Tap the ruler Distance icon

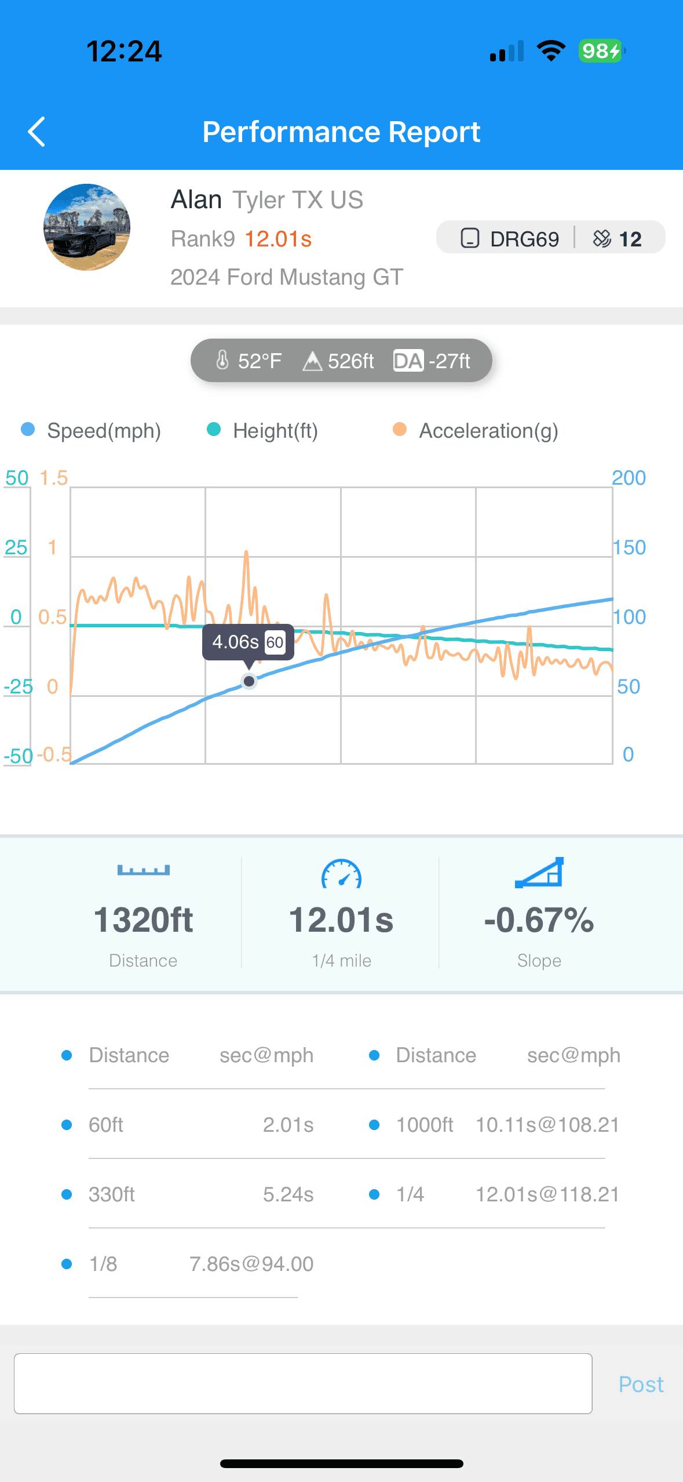tap(144, 870)
